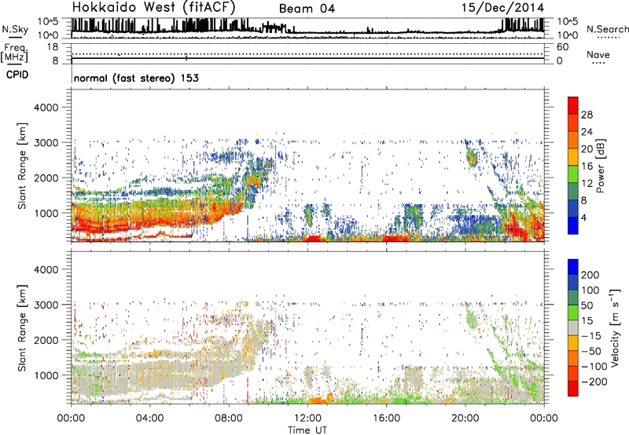Pick the Velocity colorbar segment between 50 and 100
Viewport: 629px width, 435px height.
573,298
